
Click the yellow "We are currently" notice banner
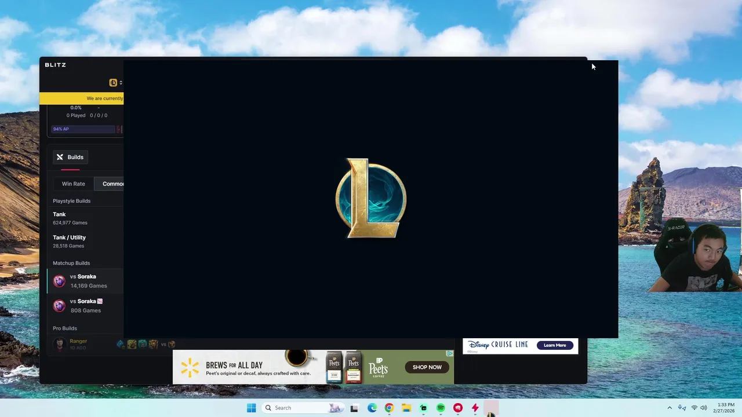(x=81, y=98)
